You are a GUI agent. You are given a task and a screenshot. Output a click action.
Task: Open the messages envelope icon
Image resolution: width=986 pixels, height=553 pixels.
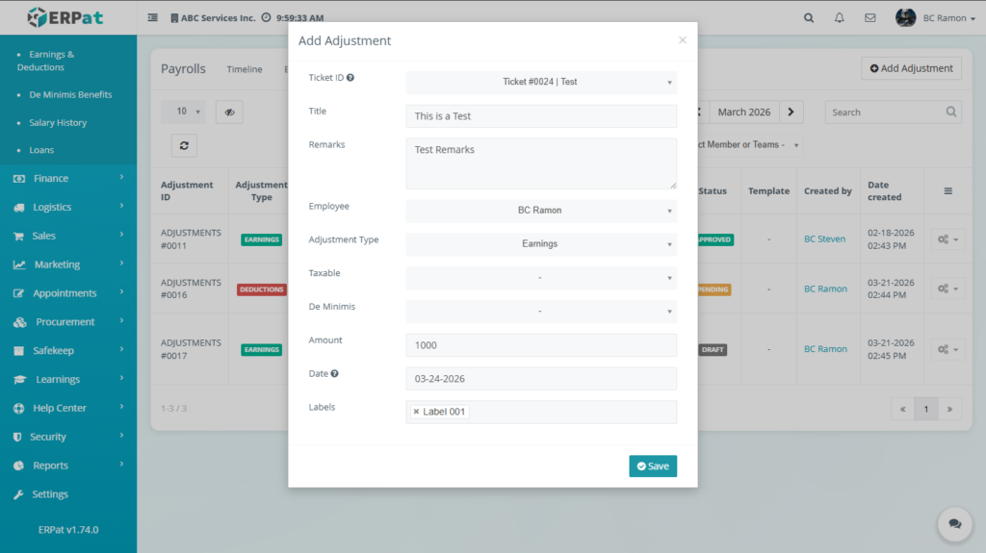click(x=870, y=17)
